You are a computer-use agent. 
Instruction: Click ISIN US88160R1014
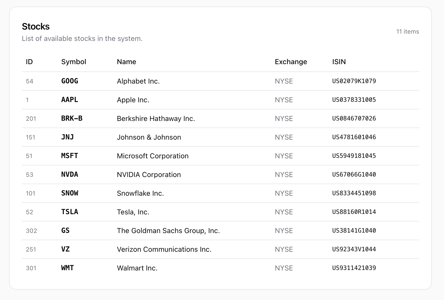[354, 212]
